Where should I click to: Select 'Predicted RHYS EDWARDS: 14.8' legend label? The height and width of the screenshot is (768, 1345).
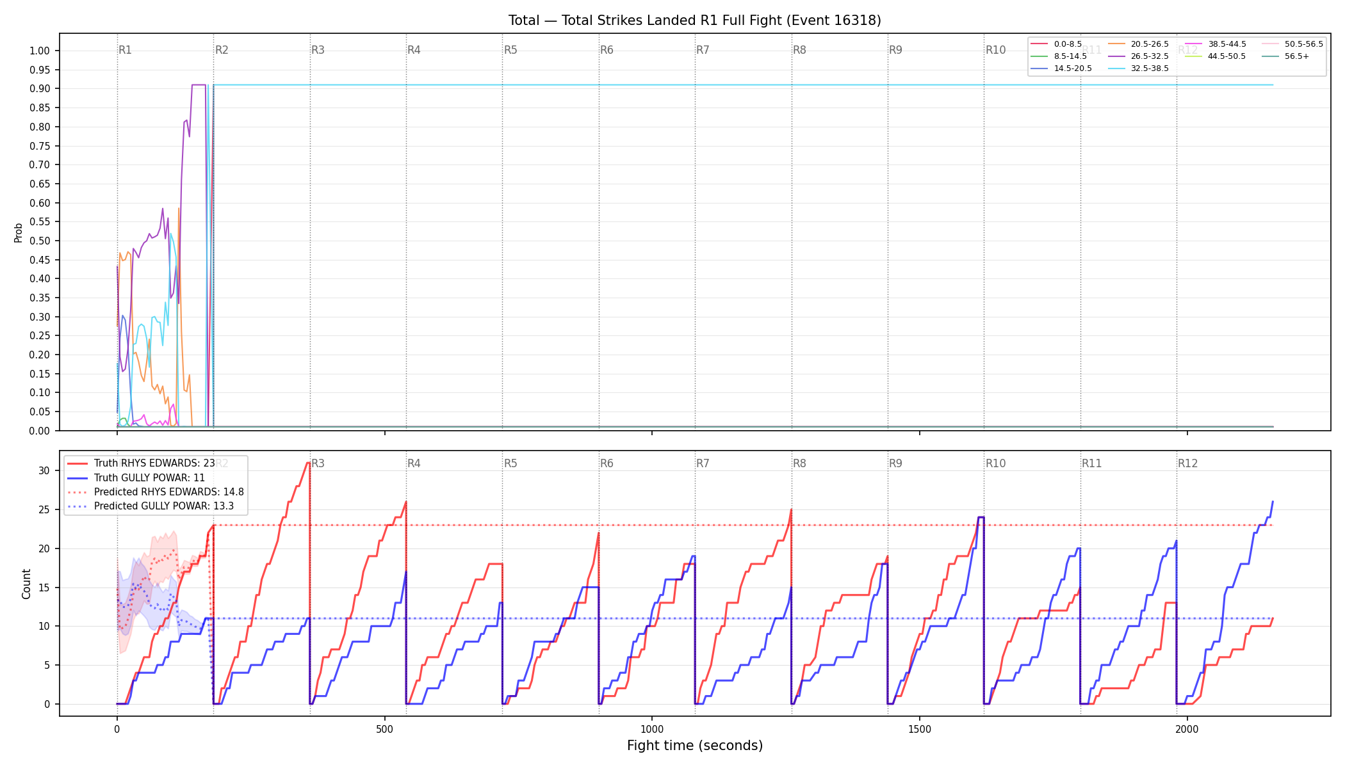[x=169, y=492]
